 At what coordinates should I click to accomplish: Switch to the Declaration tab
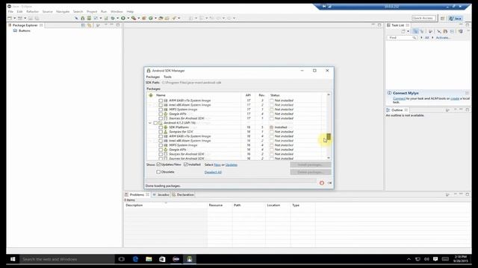point(183,194)
